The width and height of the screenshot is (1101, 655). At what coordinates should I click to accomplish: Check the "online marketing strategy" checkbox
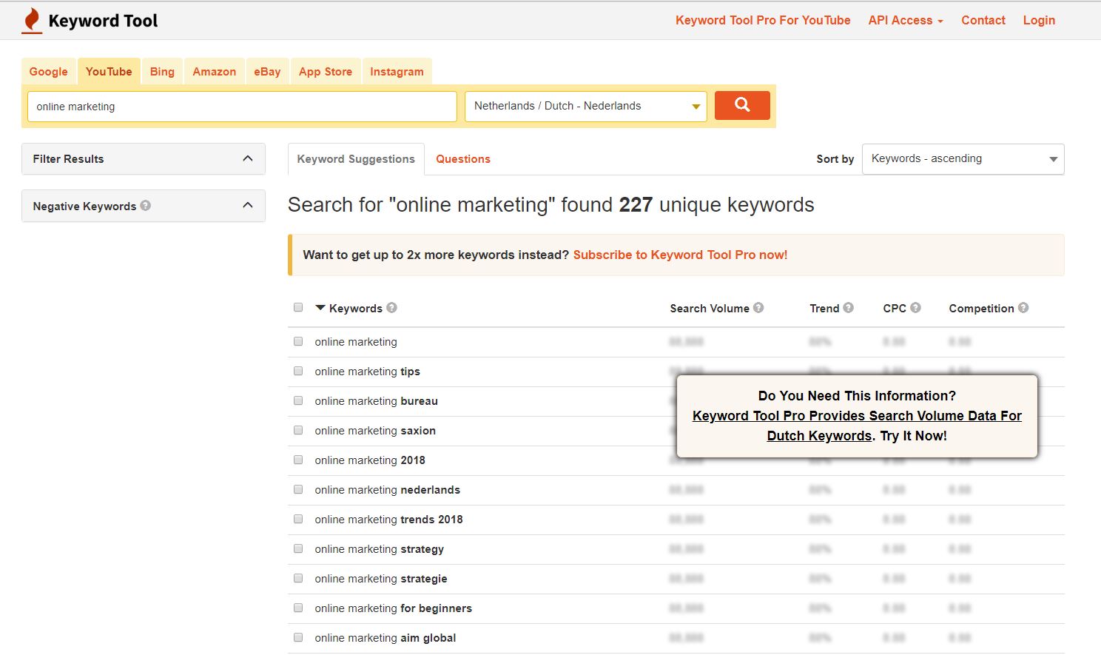(298, 548)
